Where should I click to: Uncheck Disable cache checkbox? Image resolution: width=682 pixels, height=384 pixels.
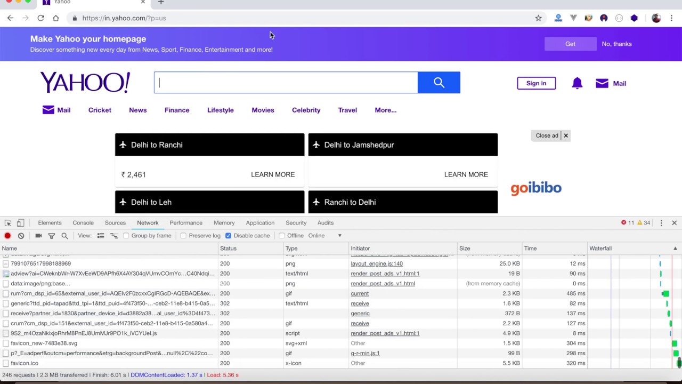tap(228, 236)
